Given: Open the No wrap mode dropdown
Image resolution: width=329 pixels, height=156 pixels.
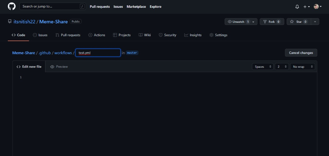Looking at the screenshot, I should tap(302, 67).
